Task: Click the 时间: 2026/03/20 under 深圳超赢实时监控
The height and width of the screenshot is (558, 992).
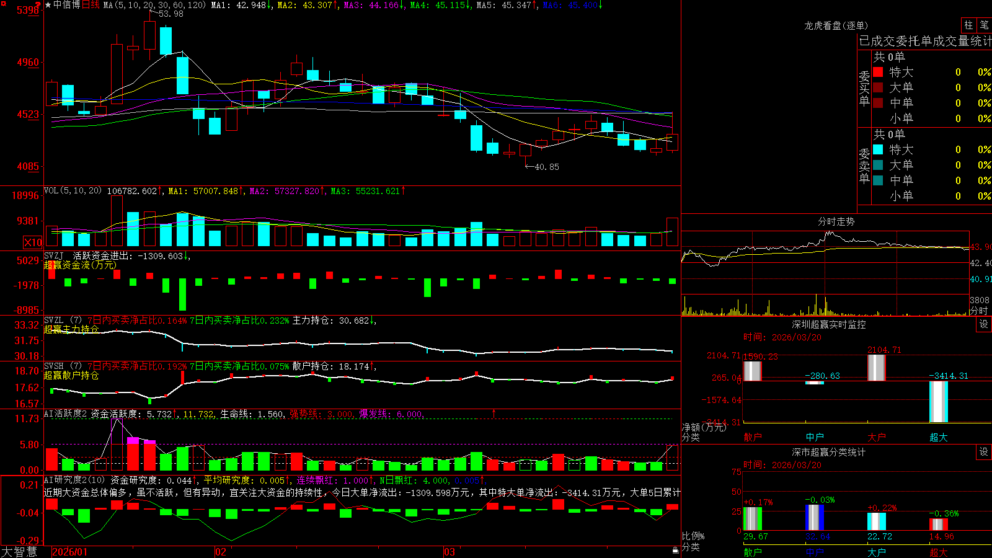Action: coord(782,337)
